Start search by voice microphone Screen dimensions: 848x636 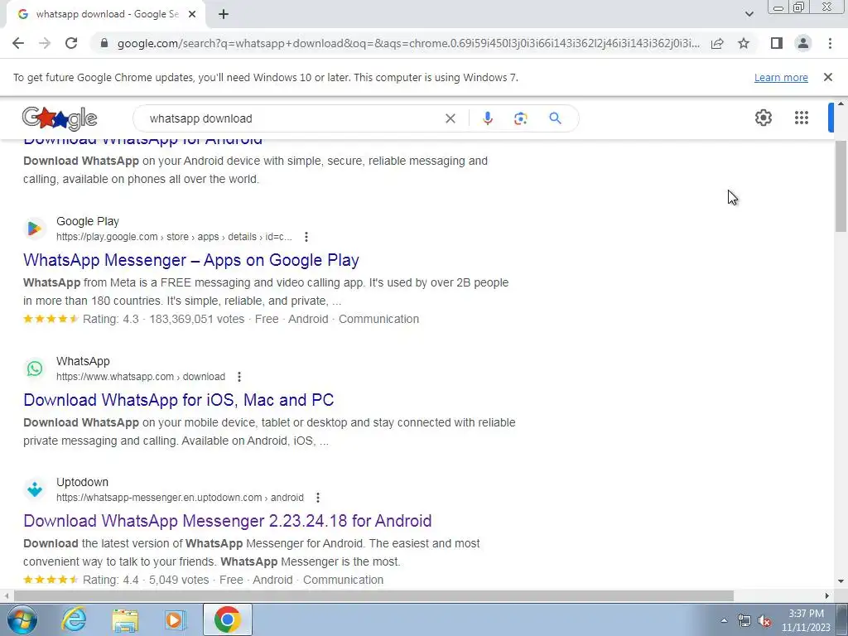coord(487,118)
